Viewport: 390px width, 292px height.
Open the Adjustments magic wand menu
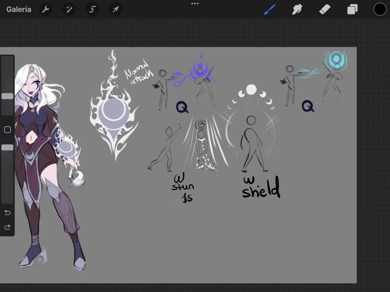click(x=69, y=9)
